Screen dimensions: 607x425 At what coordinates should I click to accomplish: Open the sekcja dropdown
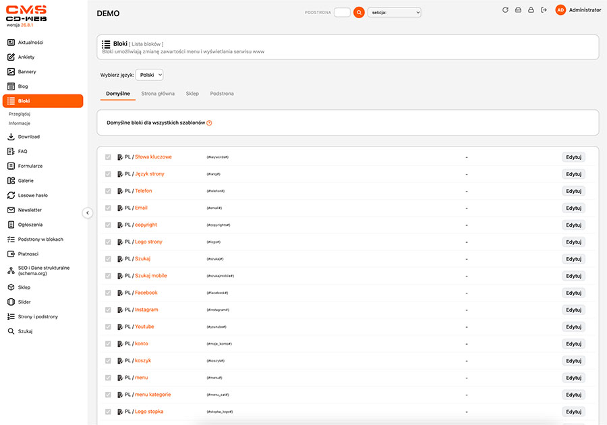pos(395,12)
